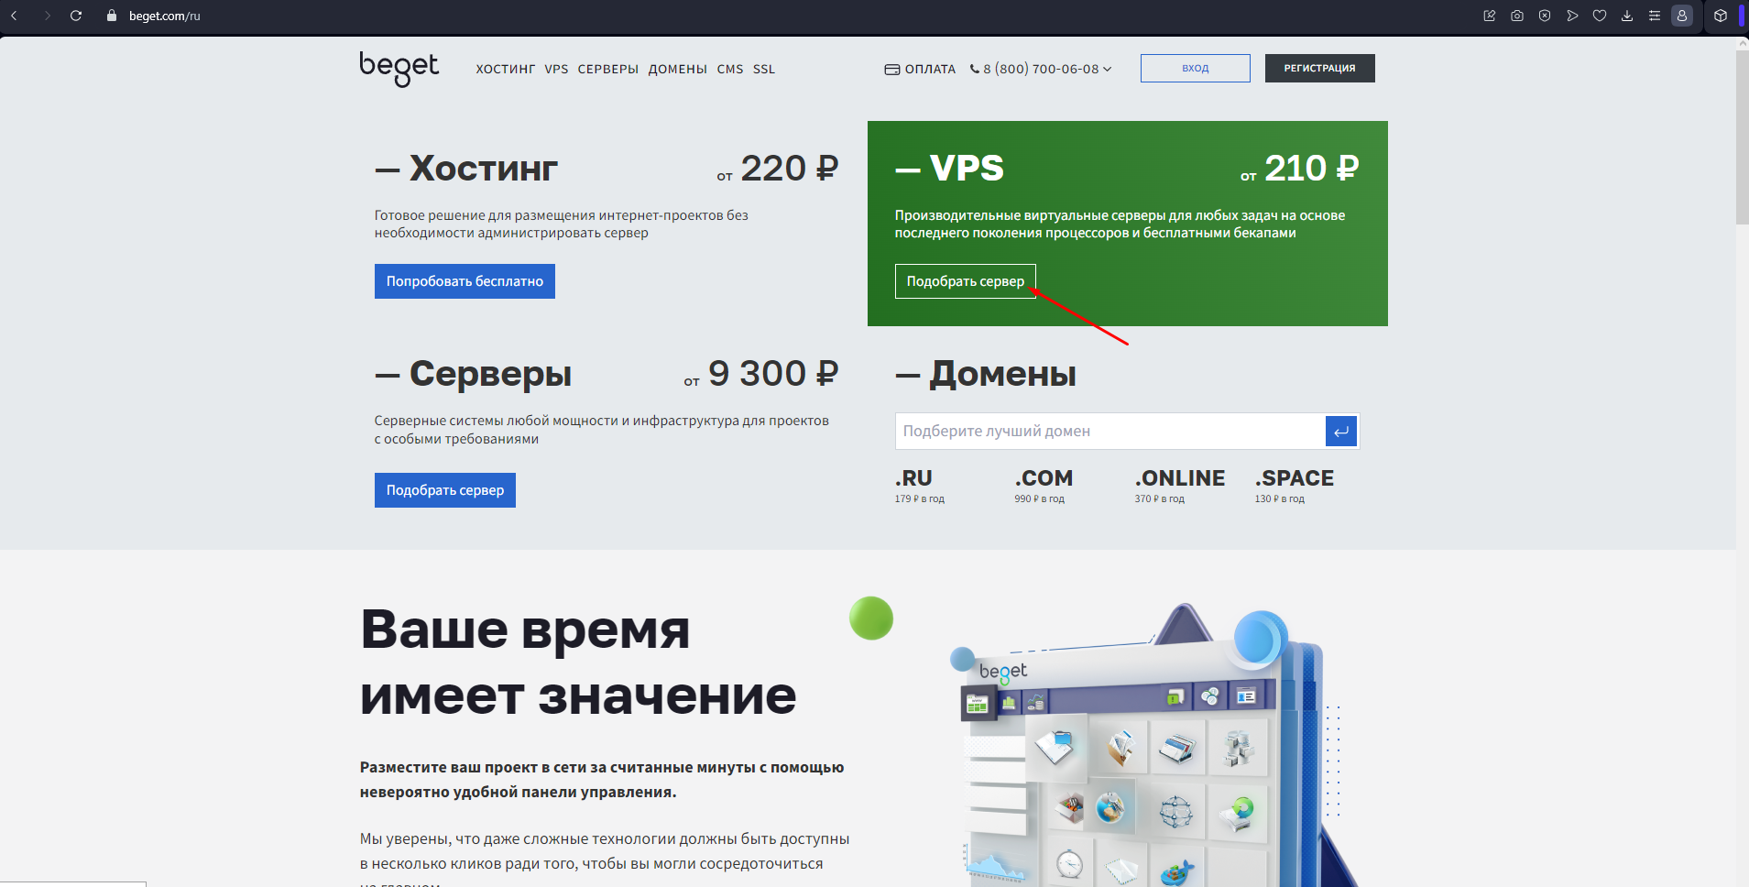Screen dimensions: 1749x887
Task: Click the Домены heading
Action: click(1003, 374)
